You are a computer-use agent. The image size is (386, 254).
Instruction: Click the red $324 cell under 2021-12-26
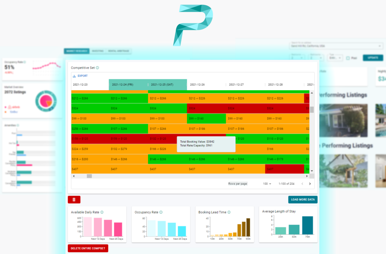point(206,108)
